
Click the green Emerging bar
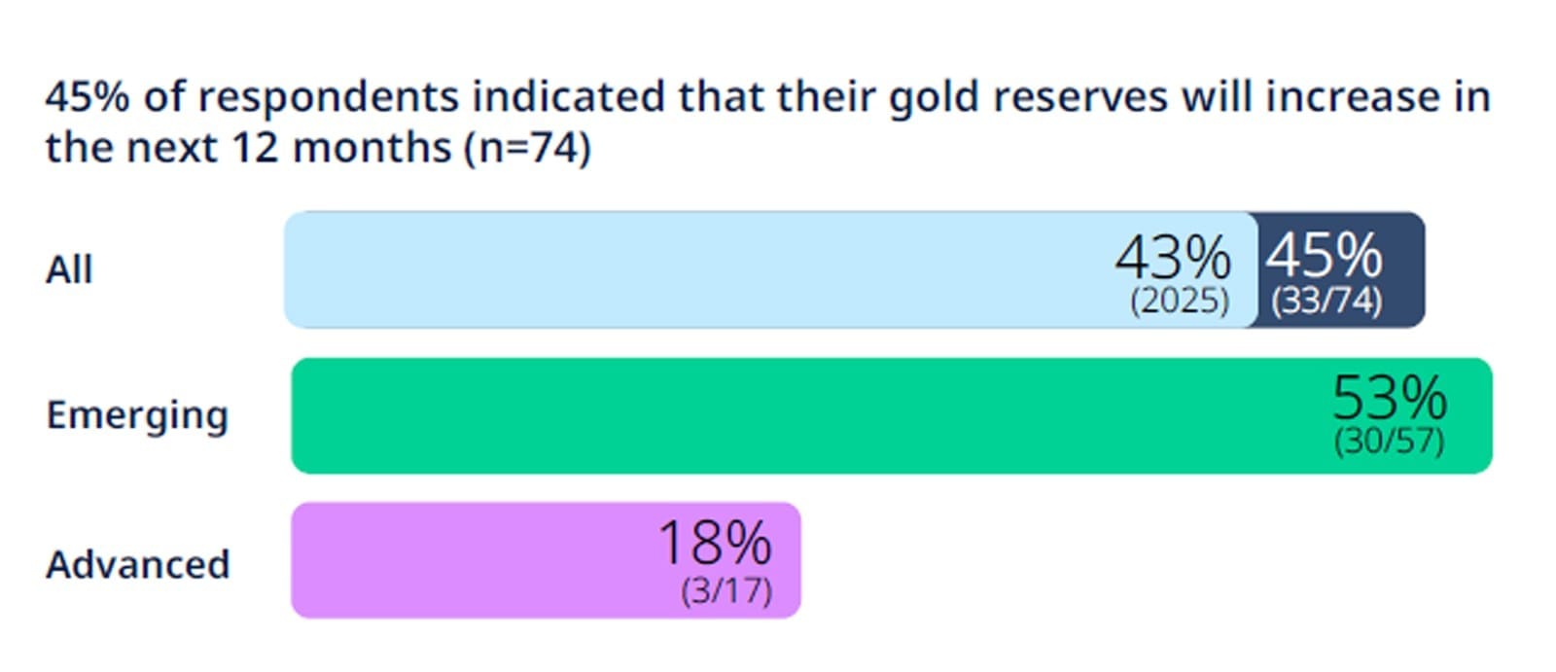(892, 415)
